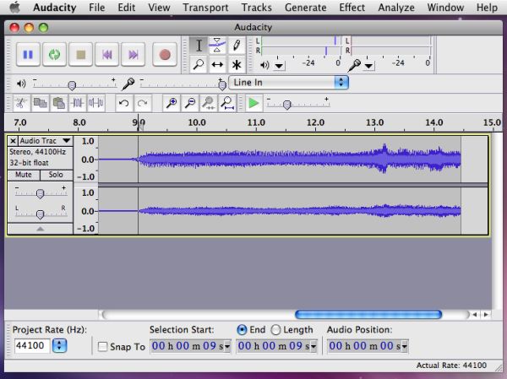Open input meter dropdown arrow
This screenshot has width=507, height=379.
368,66
